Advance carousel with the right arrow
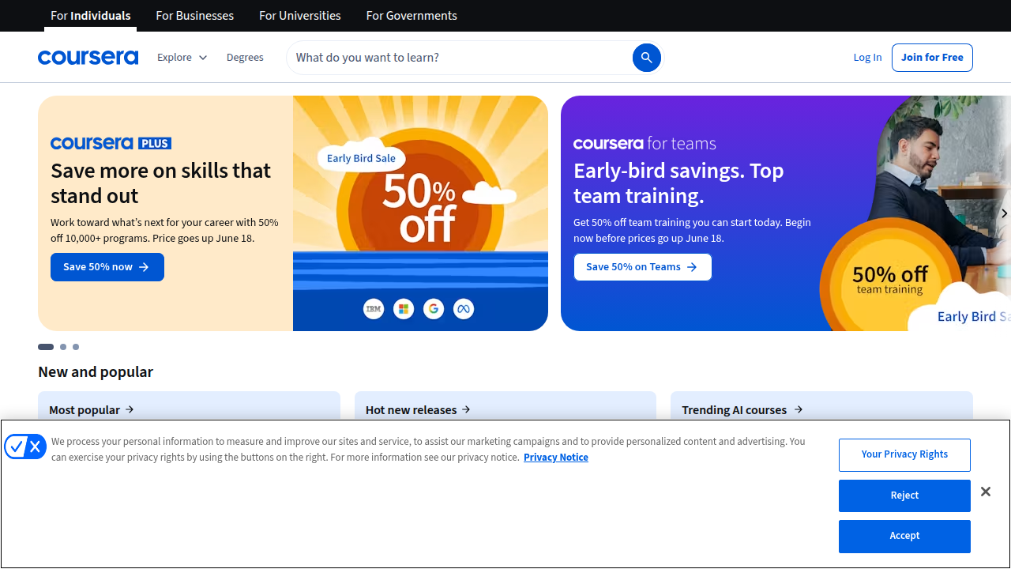 tap(1004, 213)
